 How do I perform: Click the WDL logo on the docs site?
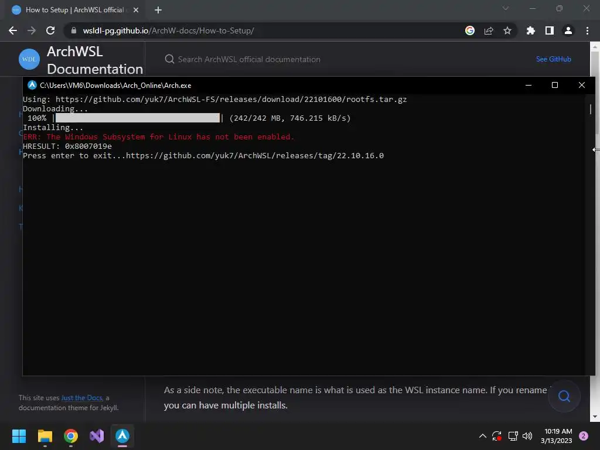click(29, 59)
